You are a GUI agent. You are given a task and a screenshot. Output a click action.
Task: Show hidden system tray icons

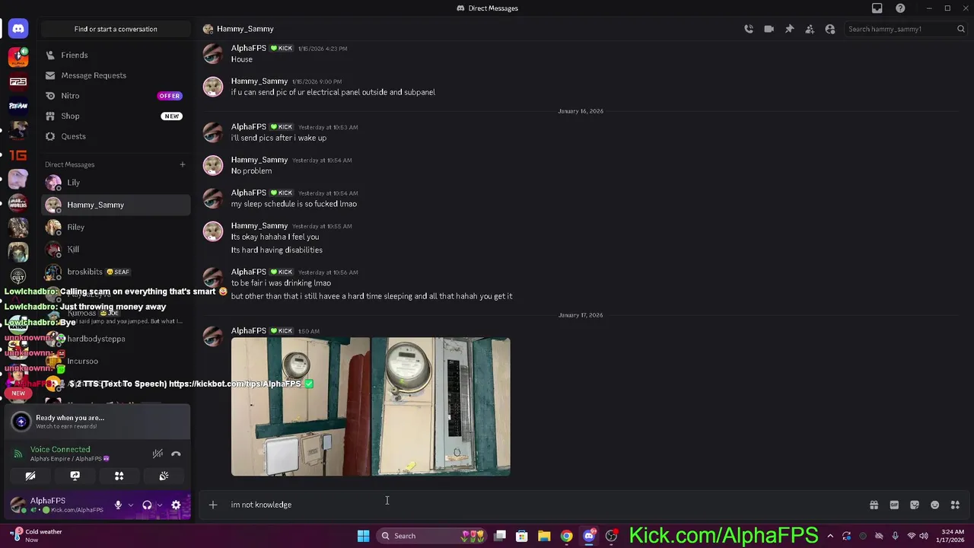[x=830, y=536]
